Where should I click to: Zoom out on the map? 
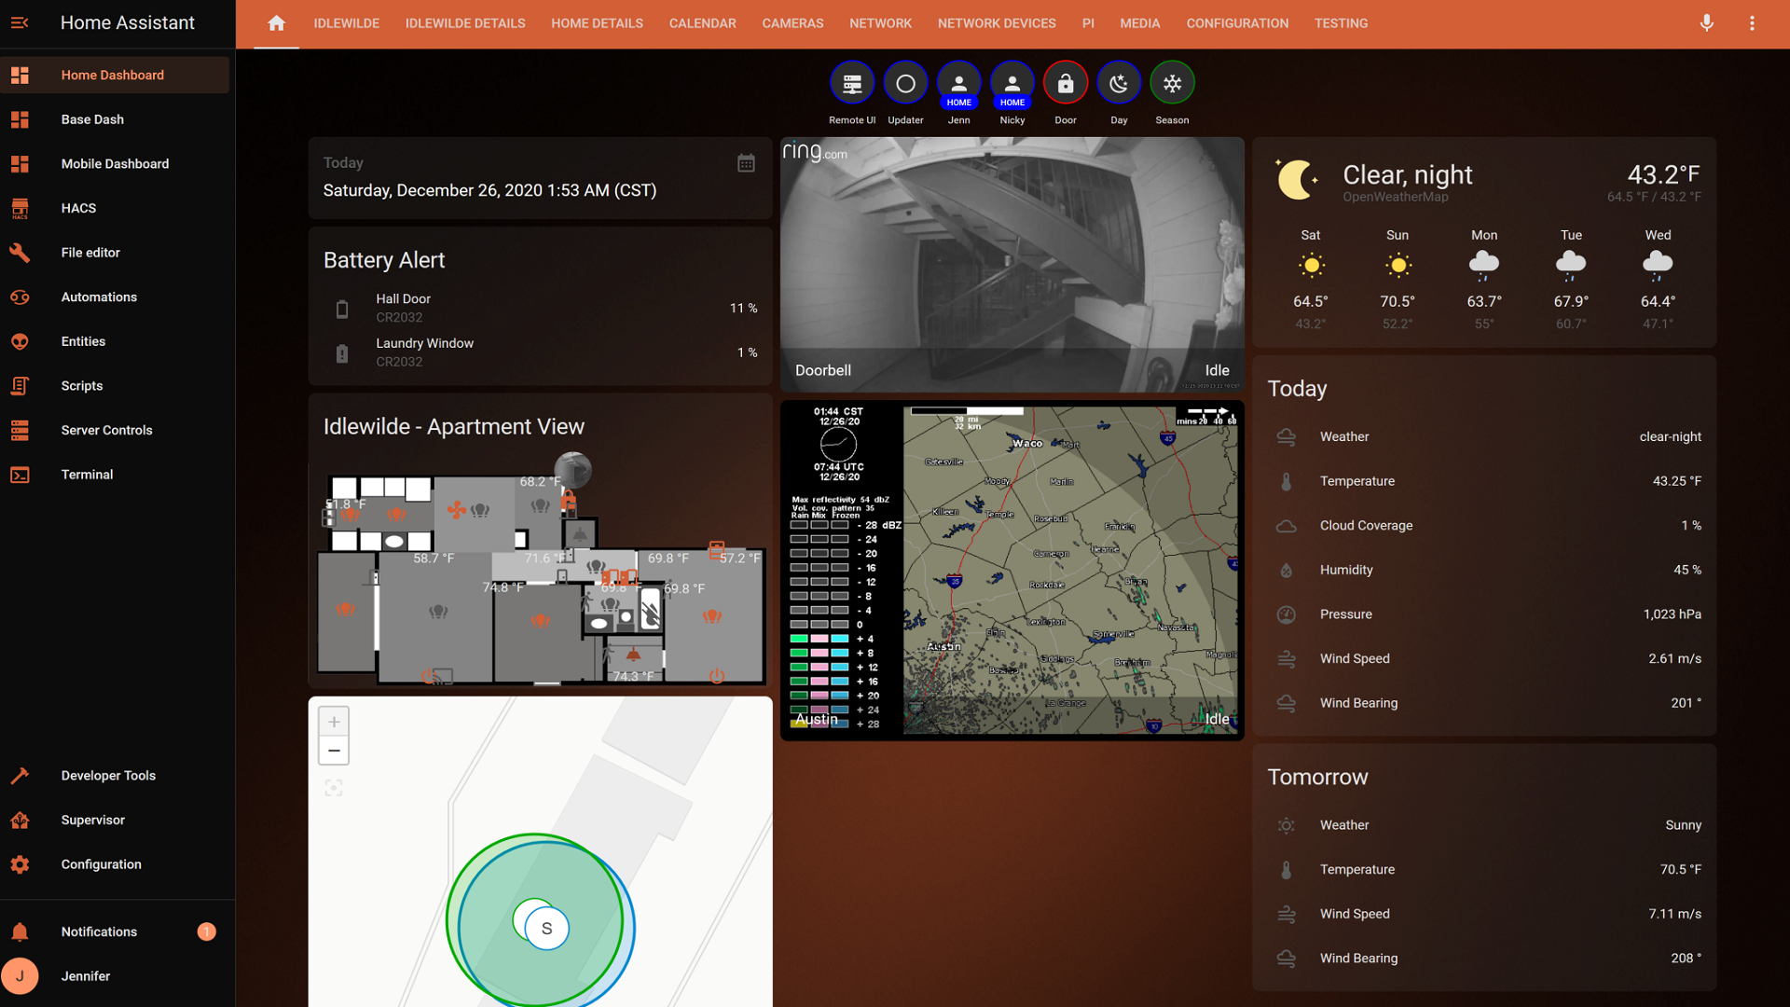click(x=334, y=751)
